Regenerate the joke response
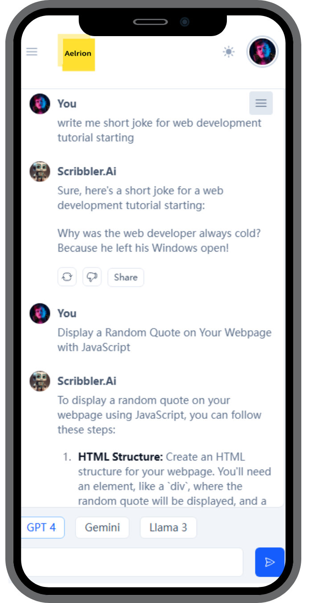Screen dimensions: 312x603 click(x=67, y=277)
